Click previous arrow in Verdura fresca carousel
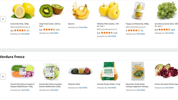This screenshot has height=100, width=178. [3, 77]
